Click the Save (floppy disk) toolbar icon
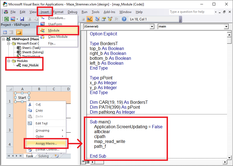This screenshot has width=233, height=166. click(x=22, y=19)
